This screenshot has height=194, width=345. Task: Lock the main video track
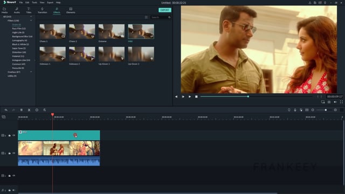pyautogui.click(x=10, y=153)
